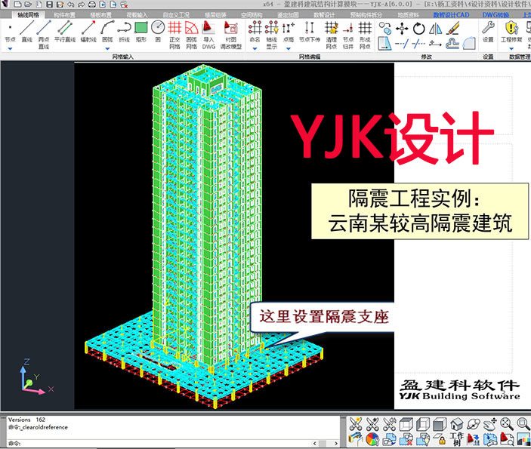Click the layer lock padlock icon
Screen dimensions: 531x449
pyautogui.click(x=440, y=439)
